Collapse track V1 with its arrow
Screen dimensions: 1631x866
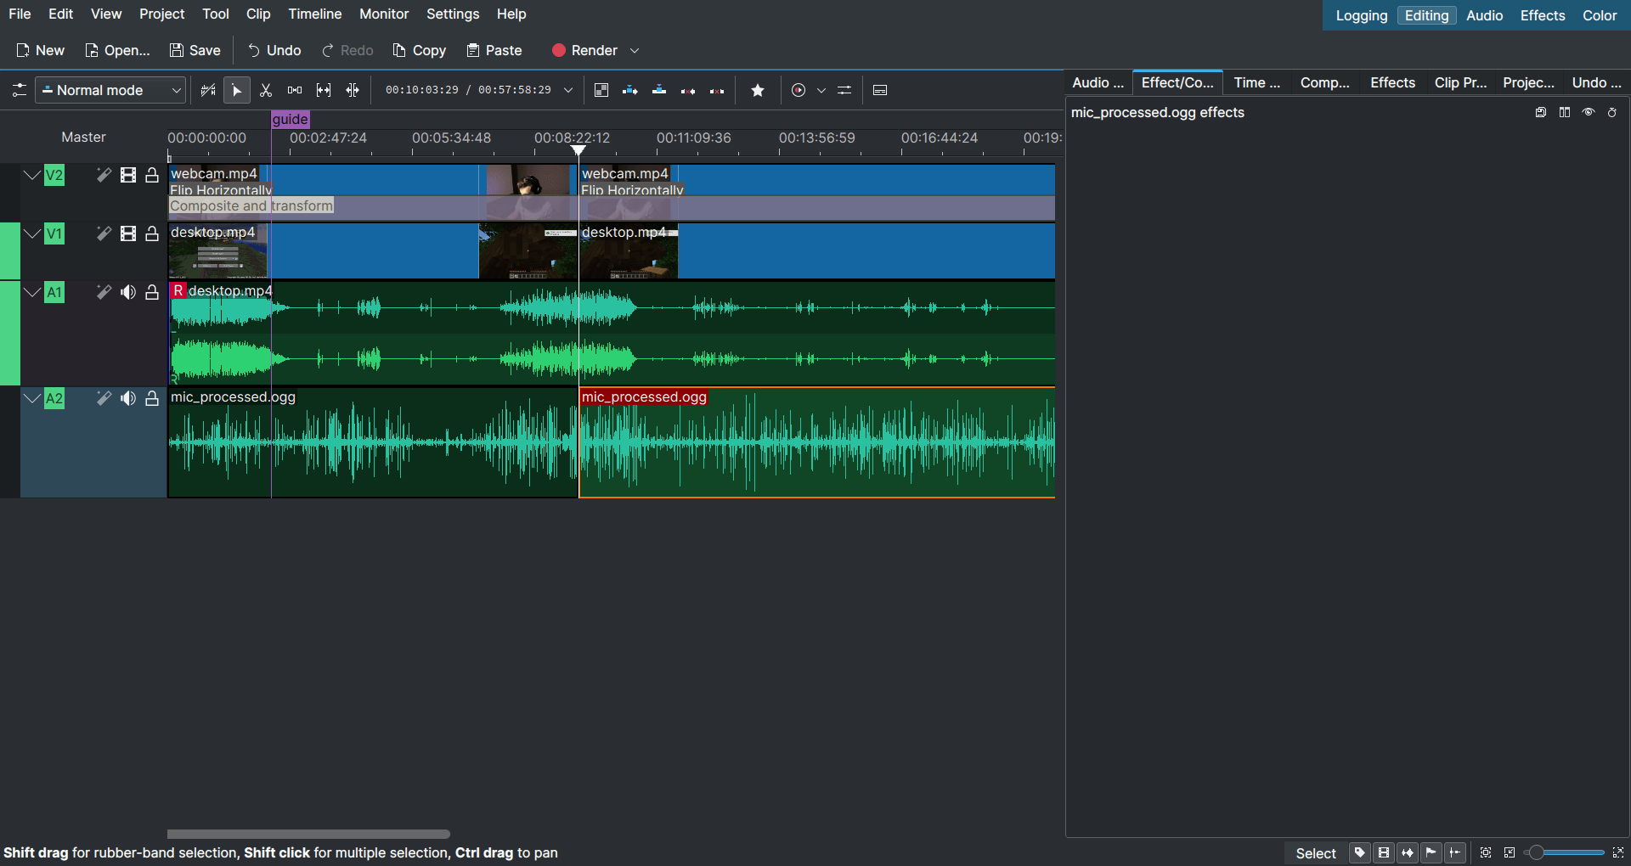[x=31, y=233]
